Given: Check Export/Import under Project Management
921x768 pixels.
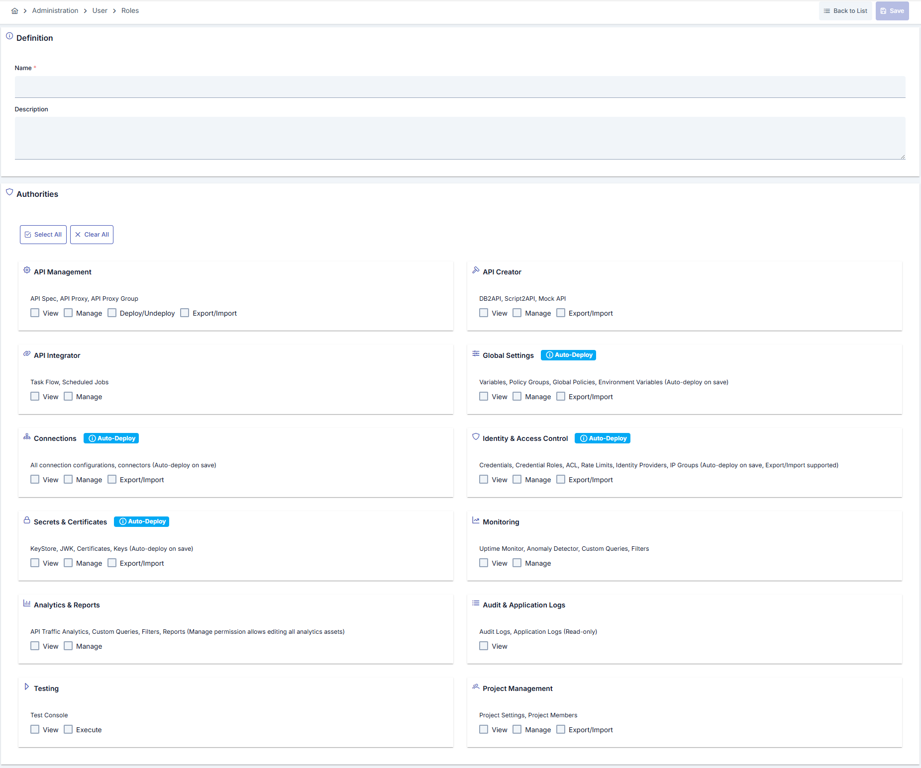Looking at the screenshot, I should pyautogui.click(x=561, y=729).
